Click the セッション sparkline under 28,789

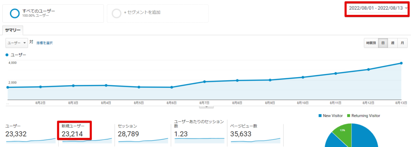143,141
